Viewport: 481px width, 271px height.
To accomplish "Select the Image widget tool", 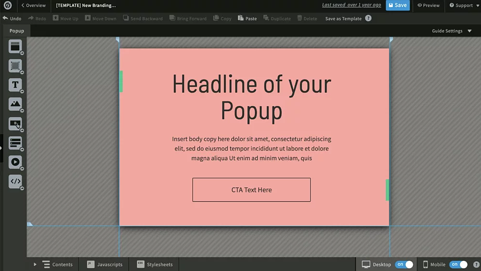I will [15, 104].
